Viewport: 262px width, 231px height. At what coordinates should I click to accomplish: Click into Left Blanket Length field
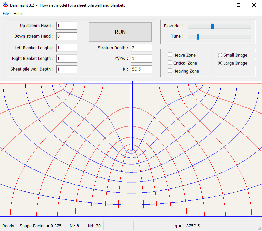[67, 48]
